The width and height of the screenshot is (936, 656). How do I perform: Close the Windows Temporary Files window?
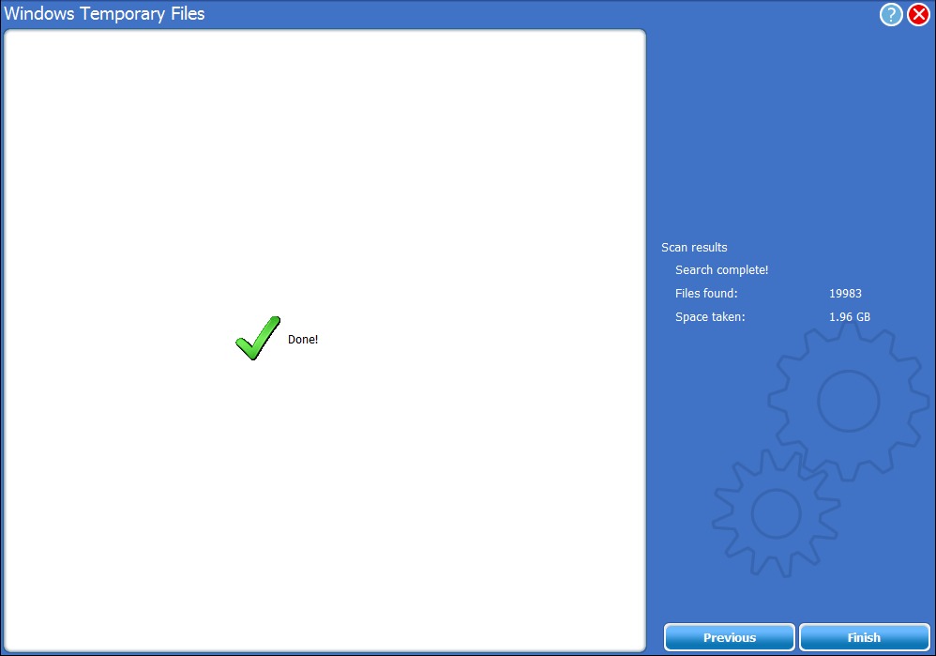pyautogui.click(x=919, y=14)
